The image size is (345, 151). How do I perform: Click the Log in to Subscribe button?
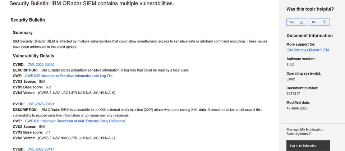point(308,146)
